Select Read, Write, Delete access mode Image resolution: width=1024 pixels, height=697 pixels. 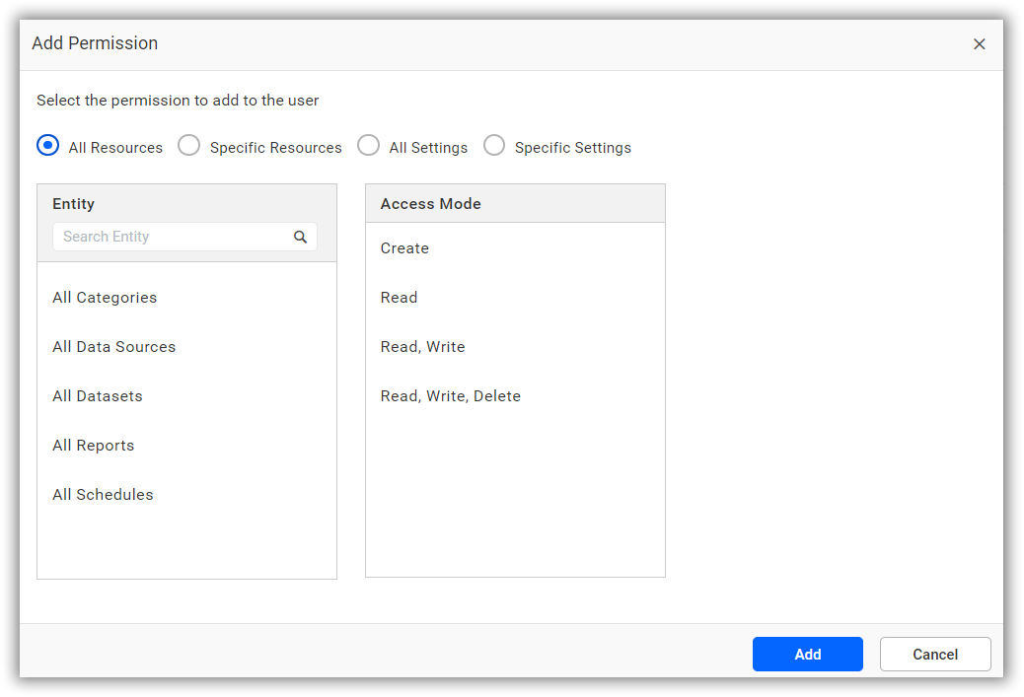pos(451,395)
